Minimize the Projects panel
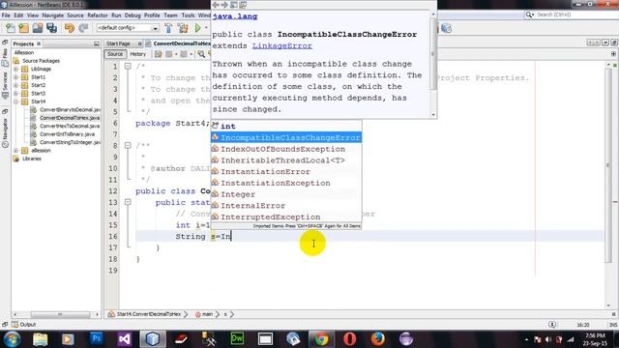The width and height of the screenshot is (619, 348). point(97,43)
